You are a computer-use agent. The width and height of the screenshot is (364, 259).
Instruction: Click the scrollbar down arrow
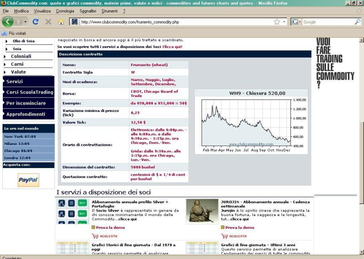tap(362, 252)
